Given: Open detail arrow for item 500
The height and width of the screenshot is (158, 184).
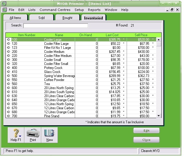Looking at the screenshot, I should (9, 76).
